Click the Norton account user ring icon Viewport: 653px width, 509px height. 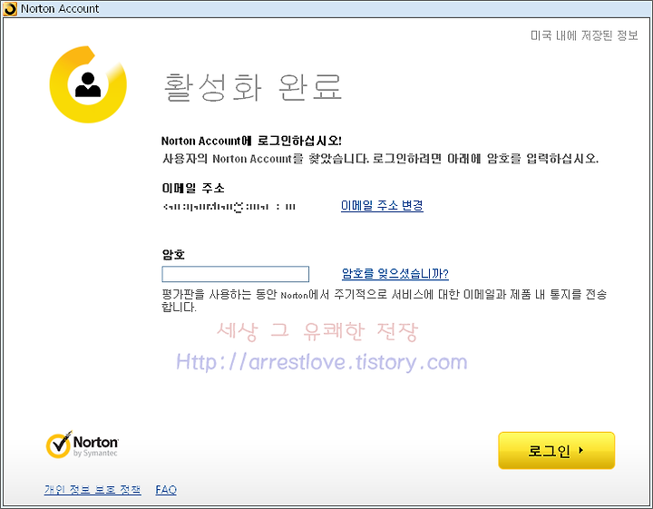[88, 84]
